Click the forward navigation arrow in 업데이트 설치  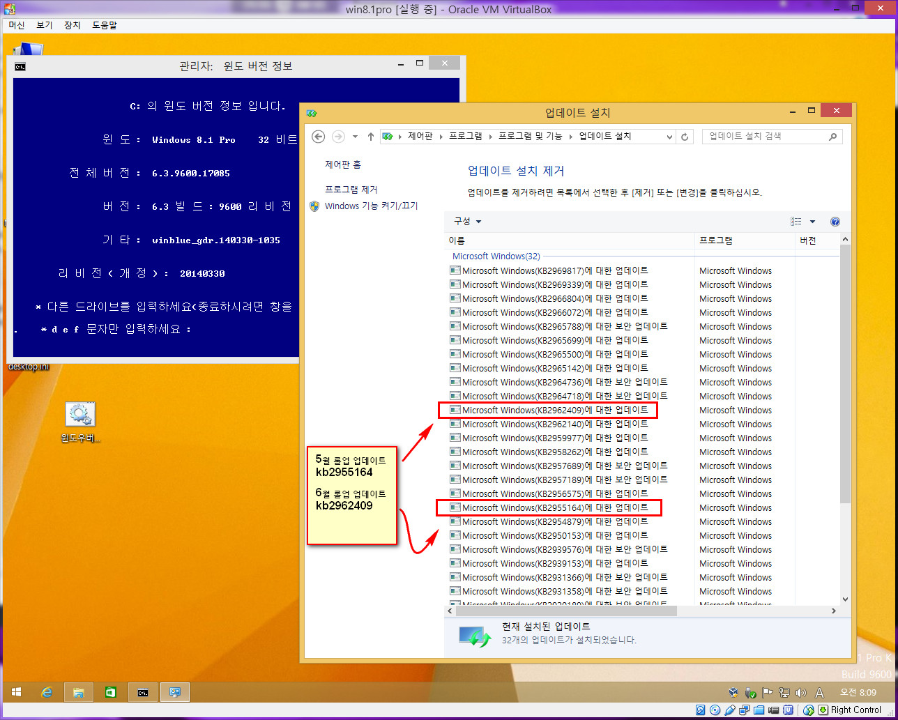tap(338, 137)
